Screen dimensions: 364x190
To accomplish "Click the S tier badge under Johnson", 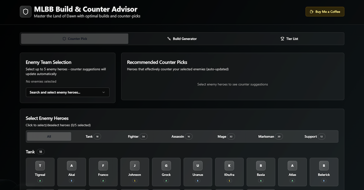I will [135, 181].
